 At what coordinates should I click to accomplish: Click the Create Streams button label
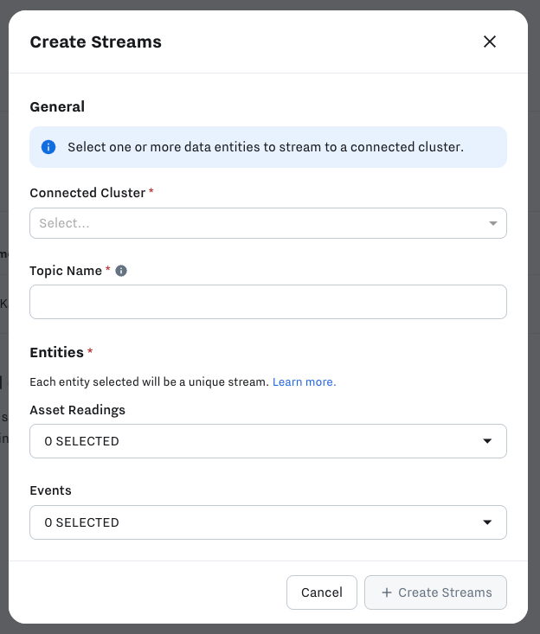point(445,592)
